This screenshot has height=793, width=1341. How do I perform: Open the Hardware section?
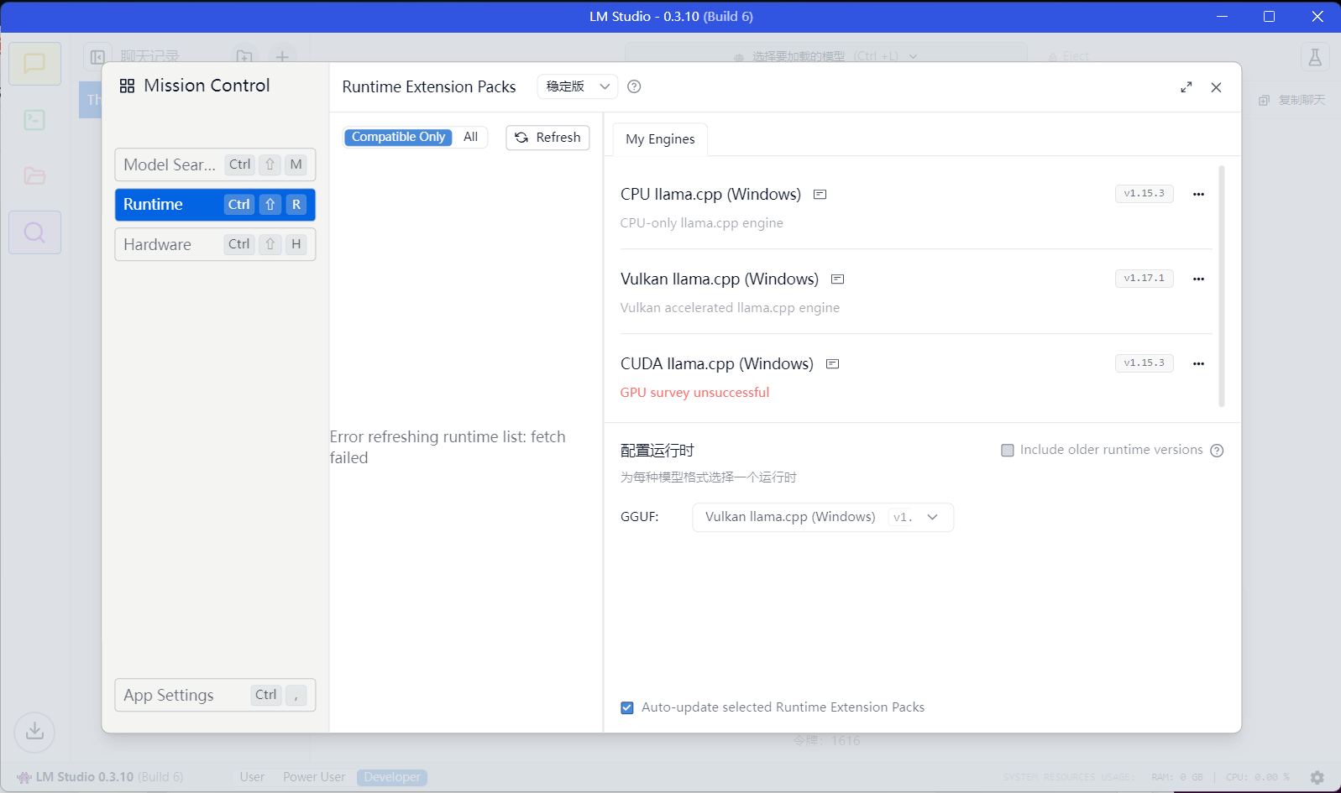pos(215,244)
